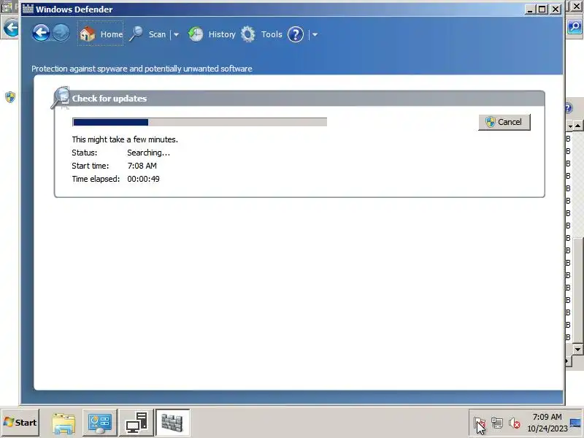Viewport: 584px width, 438px height.
Task: Open the Start menu
Action: 20,423
